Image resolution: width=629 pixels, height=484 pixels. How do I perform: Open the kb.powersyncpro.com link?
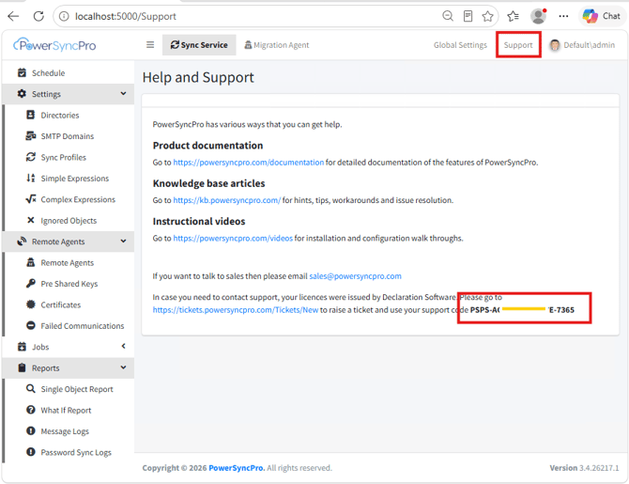point(226,200)
